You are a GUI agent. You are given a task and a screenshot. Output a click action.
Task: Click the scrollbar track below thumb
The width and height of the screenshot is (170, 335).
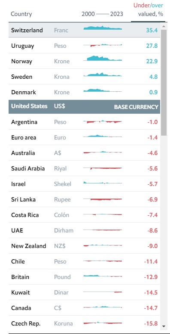tap(164, 230)
